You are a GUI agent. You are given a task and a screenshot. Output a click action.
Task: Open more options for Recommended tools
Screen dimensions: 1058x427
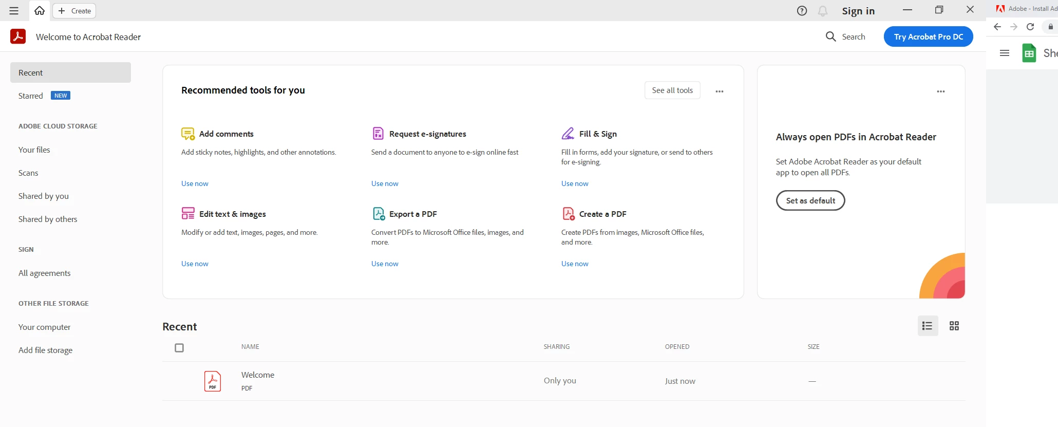[720, 91]
